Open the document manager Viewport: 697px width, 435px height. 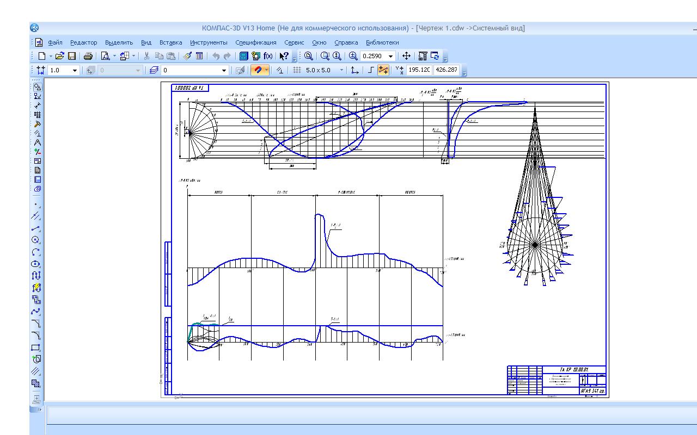pos(243,56)
